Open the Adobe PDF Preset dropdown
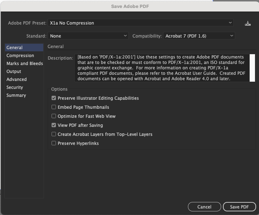 pos(141,23)
